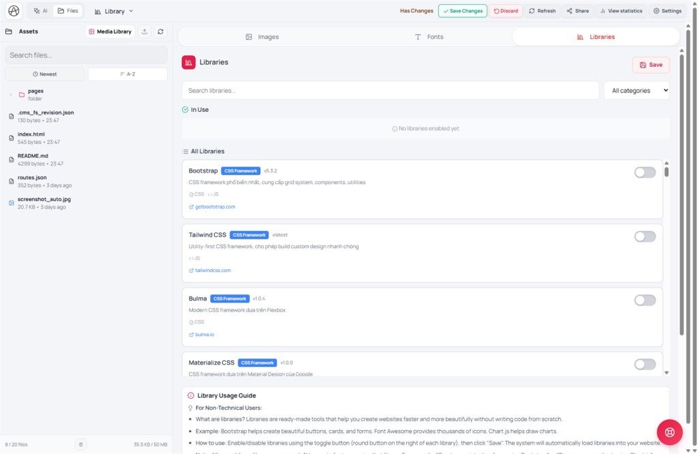Click the red Libraries heading icon

pos(189,62)
